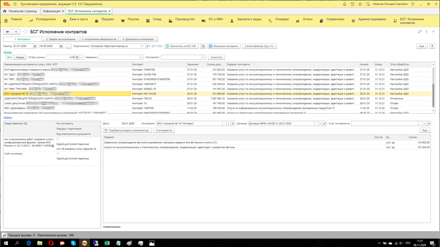Screen dimensions: 440x247
Task: Add the form to favorites using the star beside the title
Action: coord(25,32)
